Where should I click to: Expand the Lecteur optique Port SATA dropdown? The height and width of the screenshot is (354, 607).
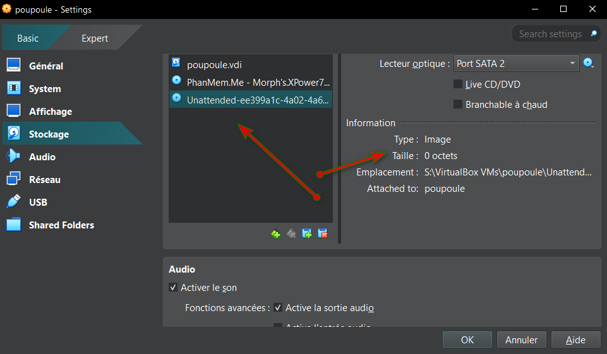(516, 63)
